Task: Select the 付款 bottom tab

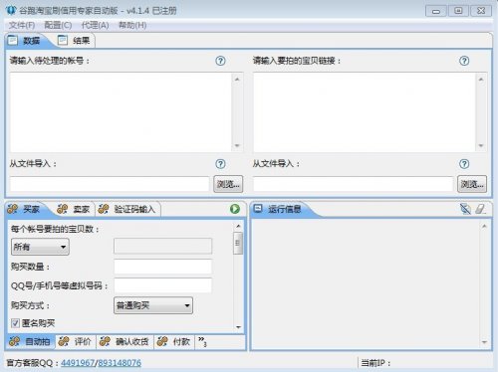Action: point(174,341)
